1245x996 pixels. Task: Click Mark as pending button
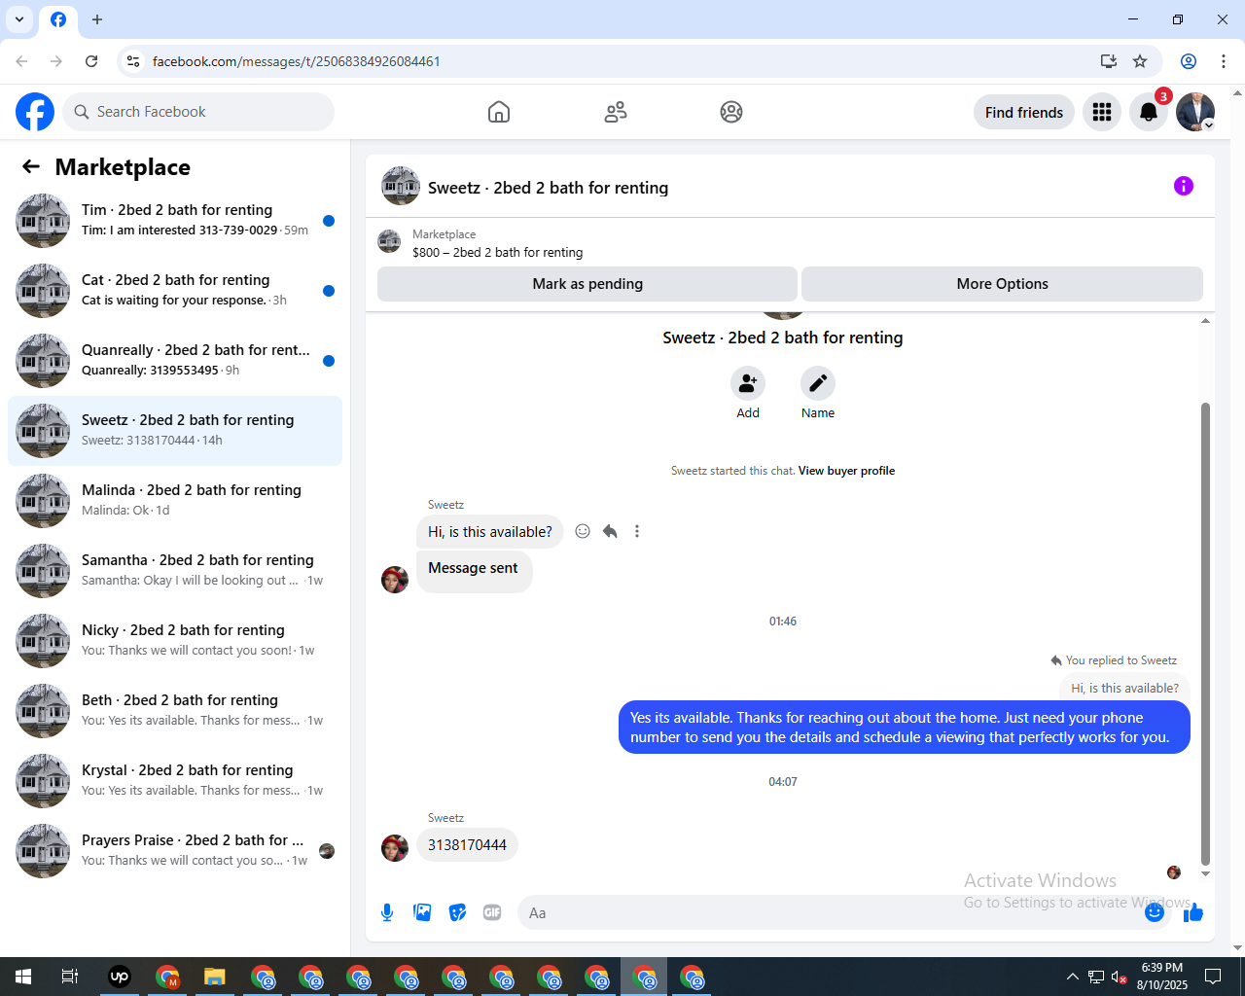[x=587, y=284]
